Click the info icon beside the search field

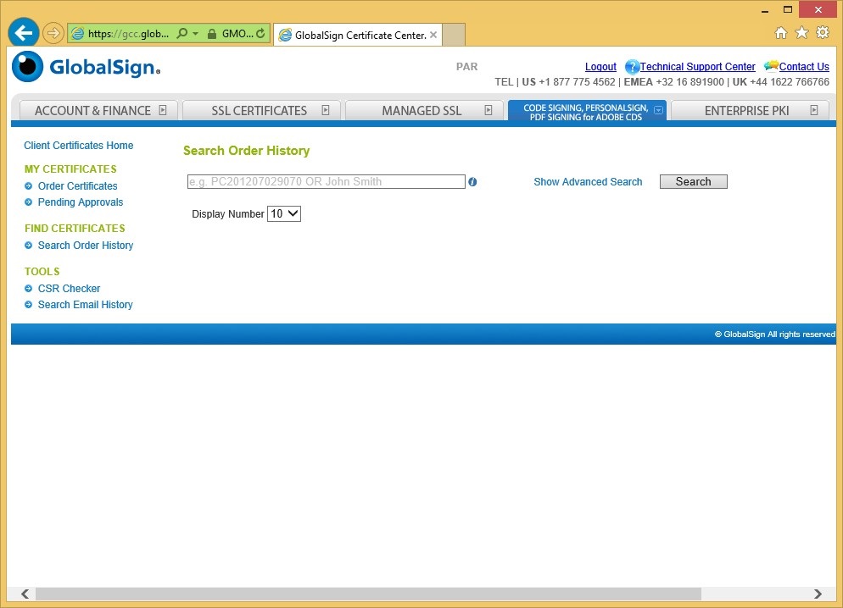point(472,182)
